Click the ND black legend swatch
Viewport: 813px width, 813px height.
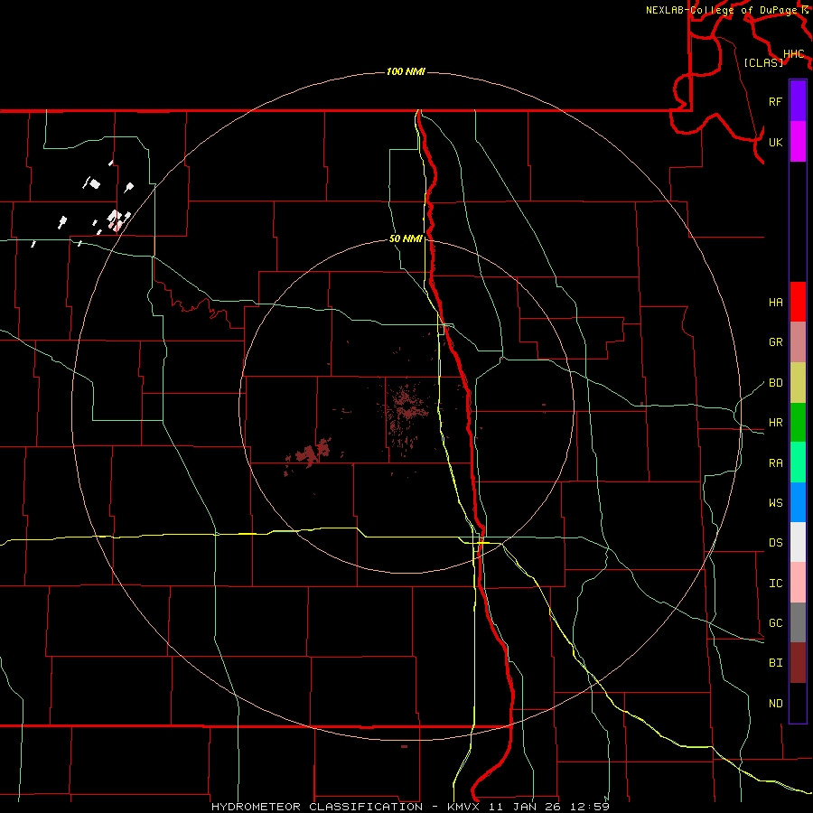pyautogui.click(x=798, y=703)
